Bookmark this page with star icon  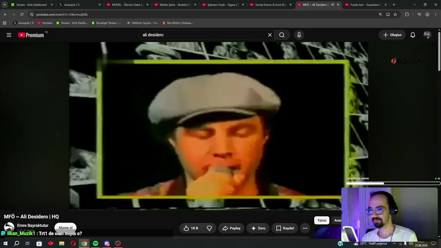tap(395, 14)
